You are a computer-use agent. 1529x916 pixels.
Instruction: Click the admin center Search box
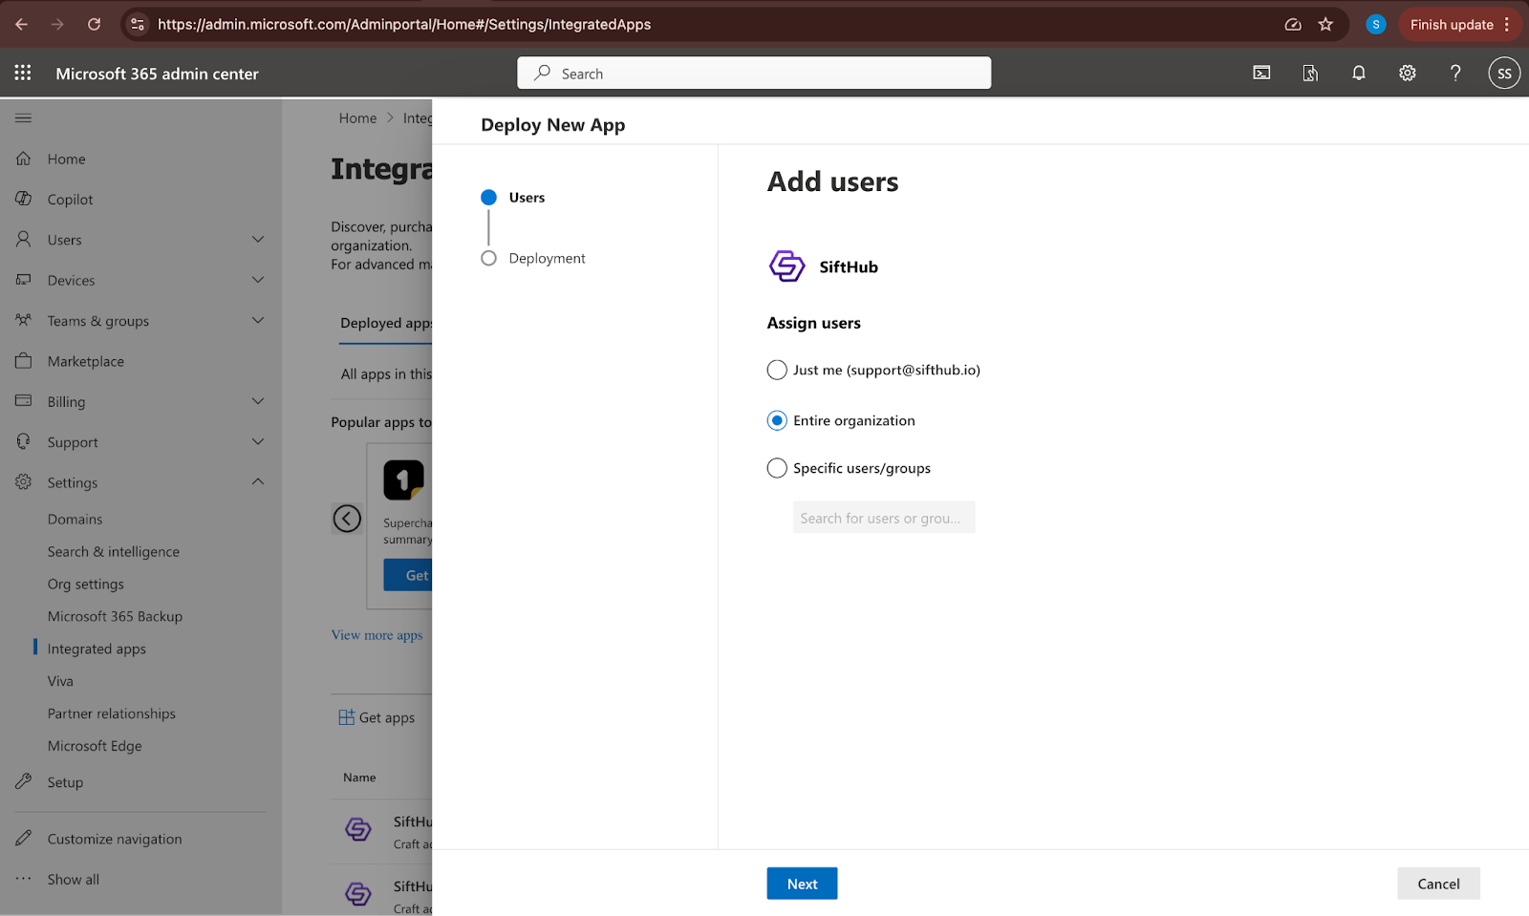click(754, 74)
